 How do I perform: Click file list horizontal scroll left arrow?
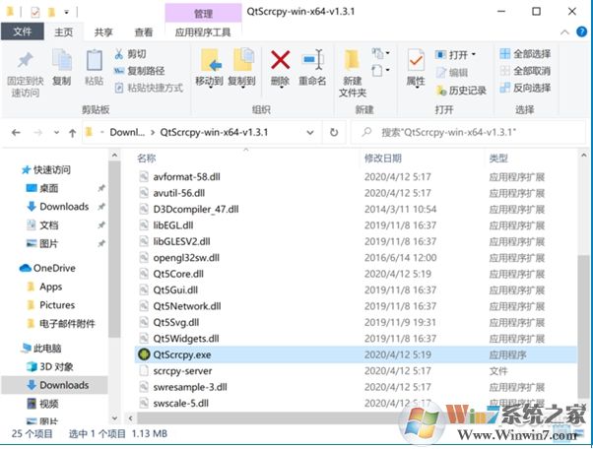(130, 418)
